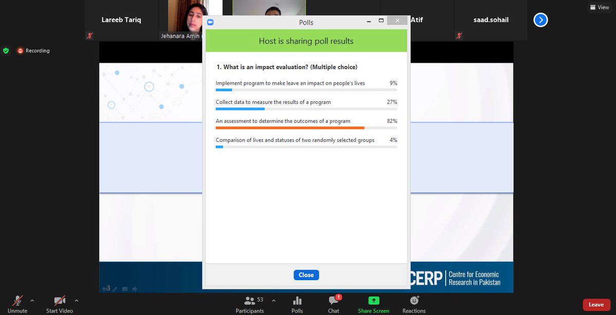Select saad.sohail's participant tile

coord(491,20)
